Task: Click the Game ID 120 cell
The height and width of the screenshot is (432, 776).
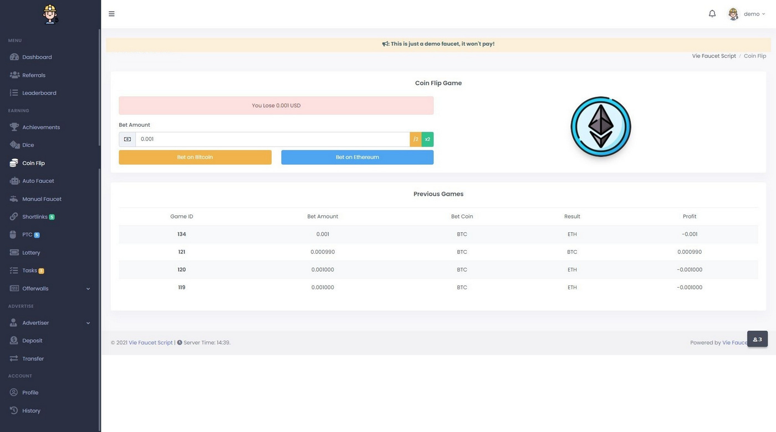Action: (x=182, y=269)
